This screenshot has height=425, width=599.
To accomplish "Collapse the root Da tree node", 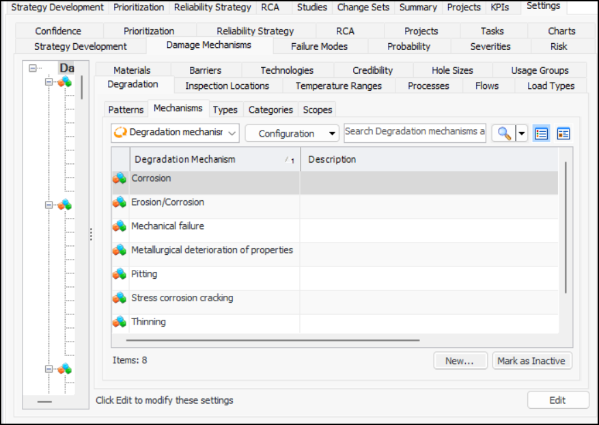I will coord(33,68).
